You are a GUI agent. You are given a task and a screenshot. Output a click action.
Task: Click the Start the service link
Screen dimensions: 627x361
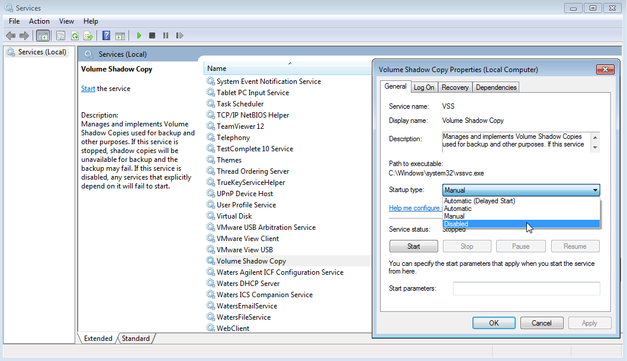click(88, 89)
